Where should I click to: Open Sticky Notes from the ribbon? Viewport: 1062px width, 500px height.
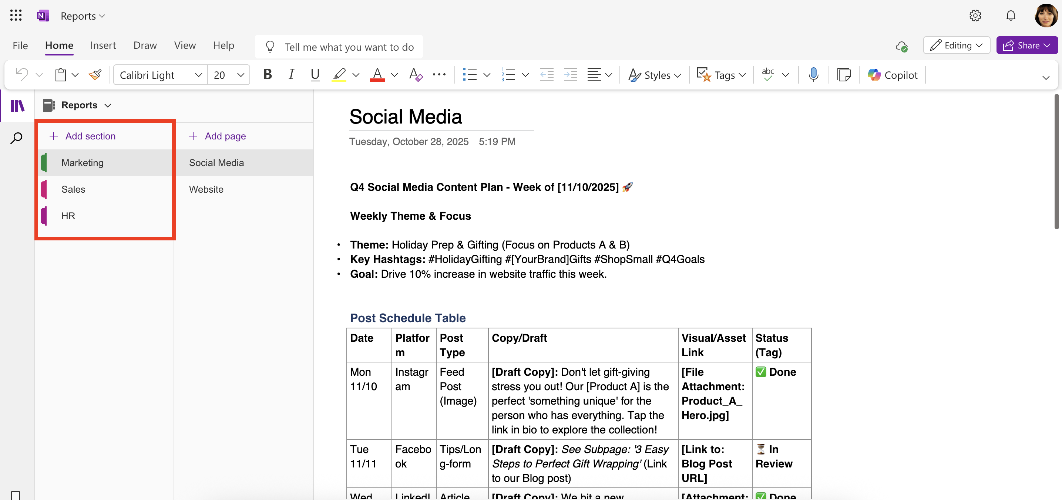pyautogui.click(x=844, y=75)
